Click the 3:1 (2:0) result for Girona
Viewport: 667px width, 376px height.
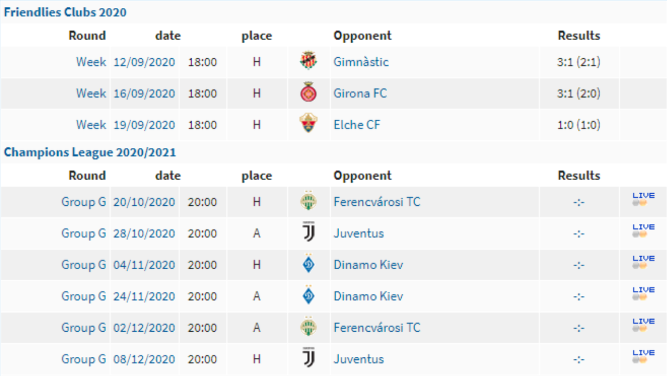tap(578, 93)
